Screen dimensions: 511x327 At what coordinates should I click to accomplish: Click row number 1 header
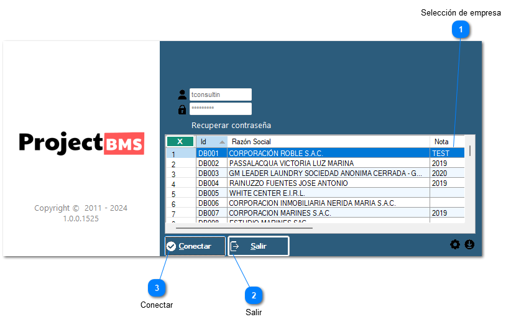pyautogui.click(x=181, y=153)
